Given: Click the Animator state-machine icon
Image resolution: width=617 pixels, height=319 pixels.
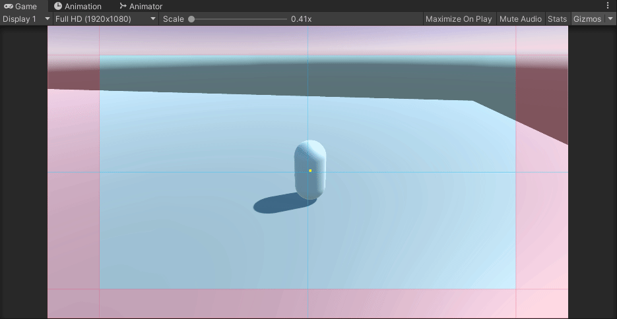Looking at the screenshot, I should pyautogui.click(x=123, y=6).
